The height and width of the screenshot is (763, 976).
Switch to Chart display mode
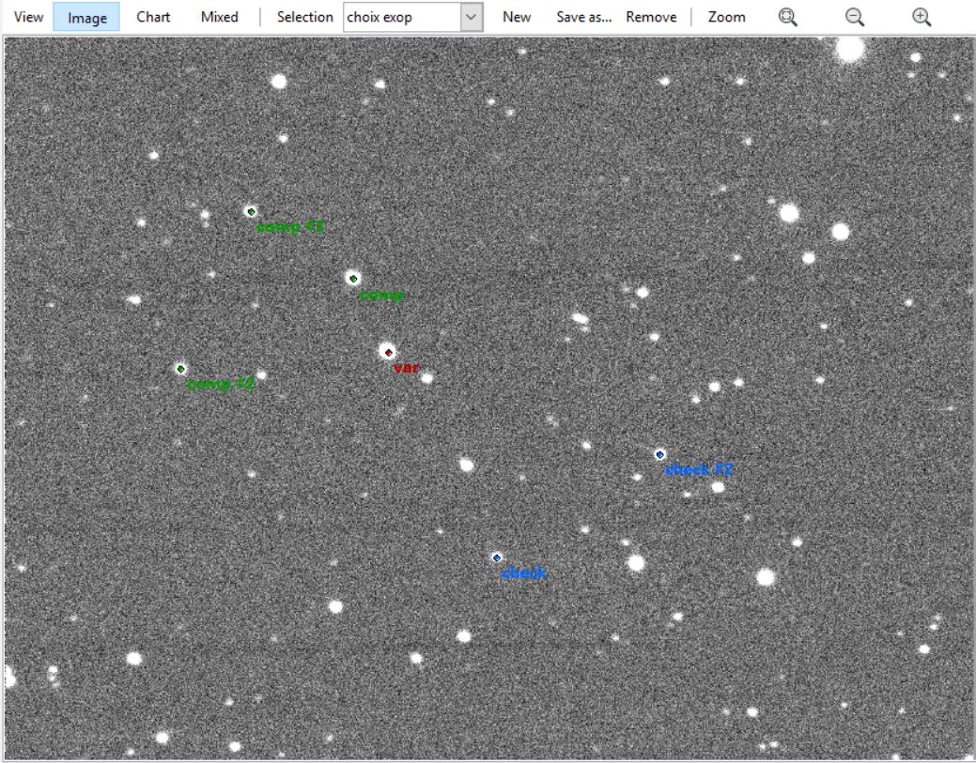tap(153, 17)
